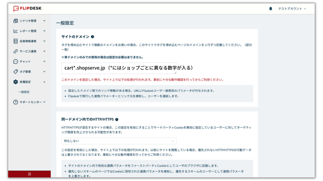Click the 各種設定 menu label
This screenshot has height=181, width=323.
25,82
